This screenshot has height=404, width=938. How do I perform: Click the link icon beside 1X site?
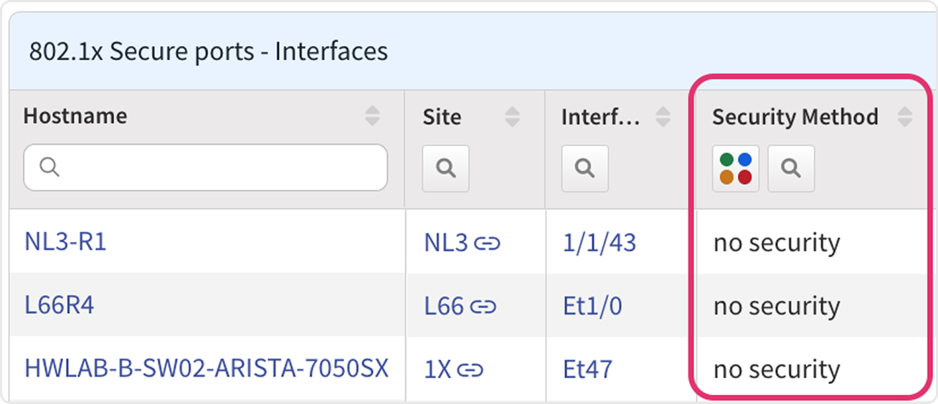point(470,370)
